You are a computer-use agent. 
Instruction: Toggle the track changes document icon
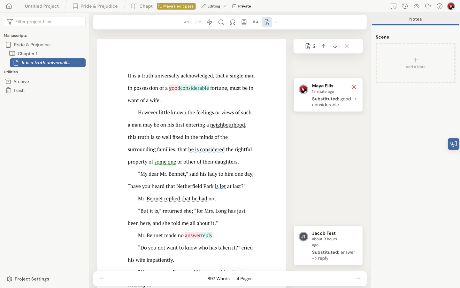267,22
